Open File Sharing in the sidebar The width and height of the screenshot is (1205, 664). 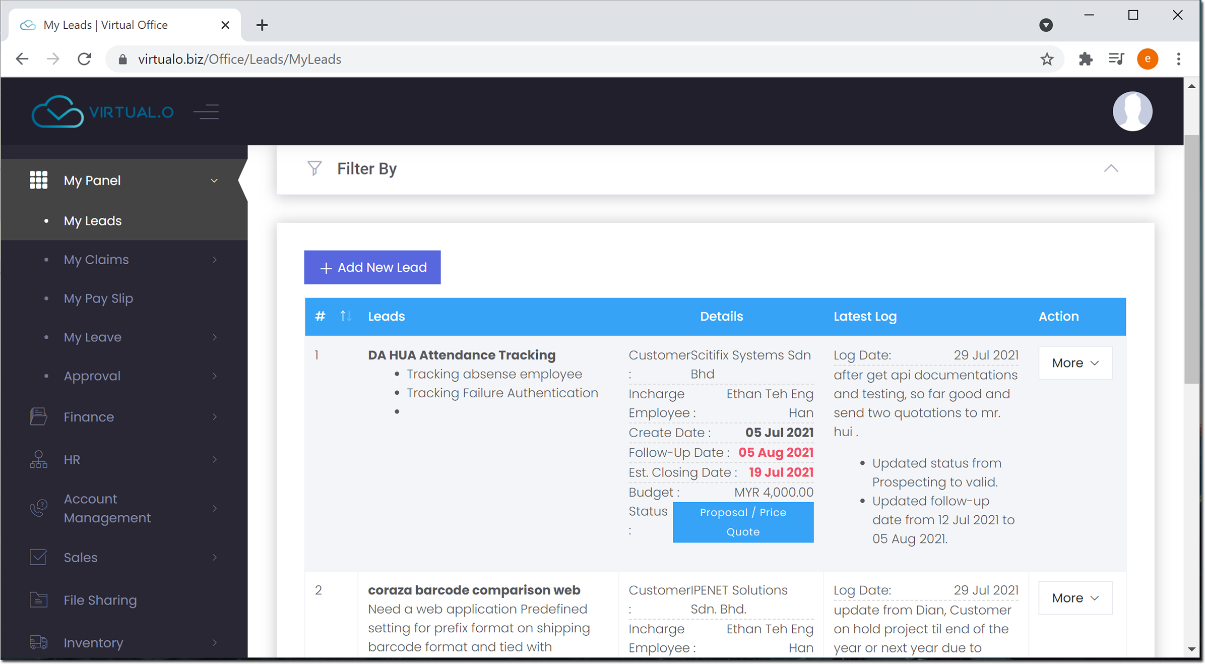coord(100,600)
